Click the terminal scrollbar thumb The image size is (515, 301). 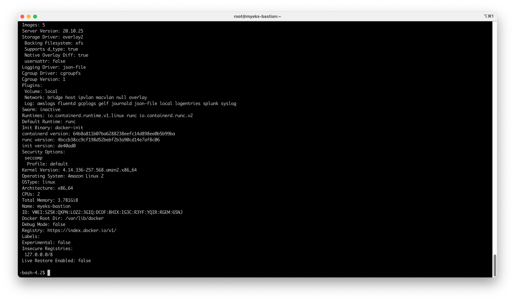(x=494, y=266)
